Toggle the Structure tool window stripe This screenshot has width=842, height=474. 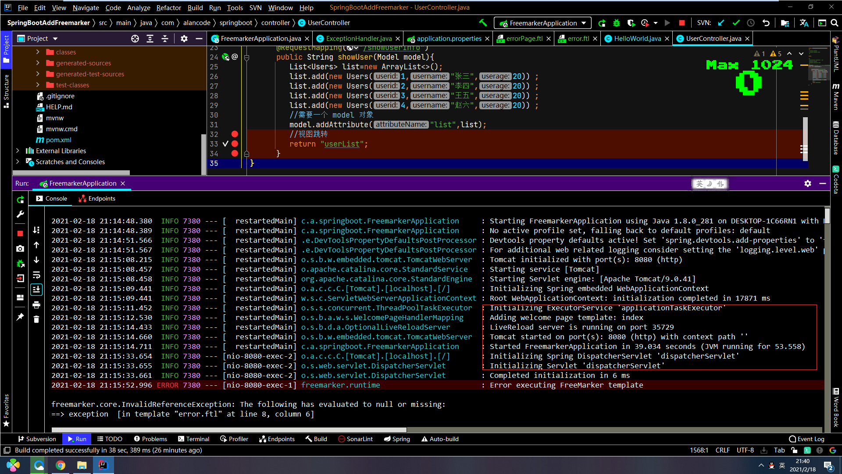pos(6,91)
